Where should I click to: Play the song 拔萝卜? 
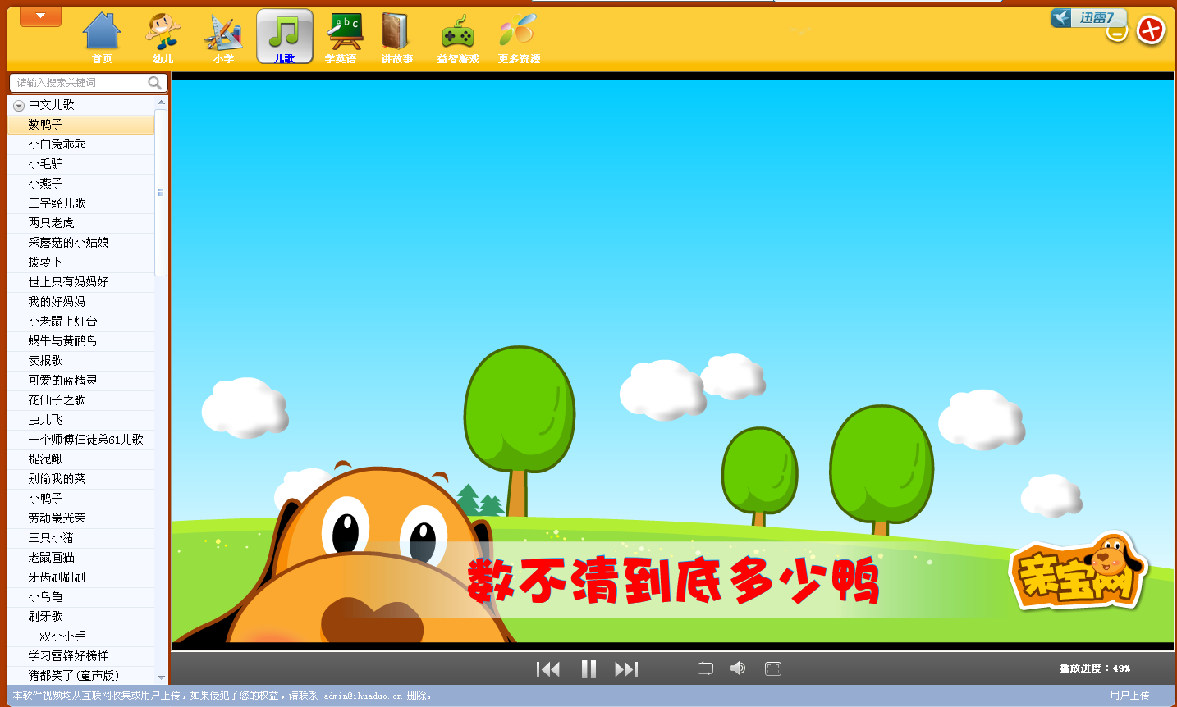[x=80, y=262]
